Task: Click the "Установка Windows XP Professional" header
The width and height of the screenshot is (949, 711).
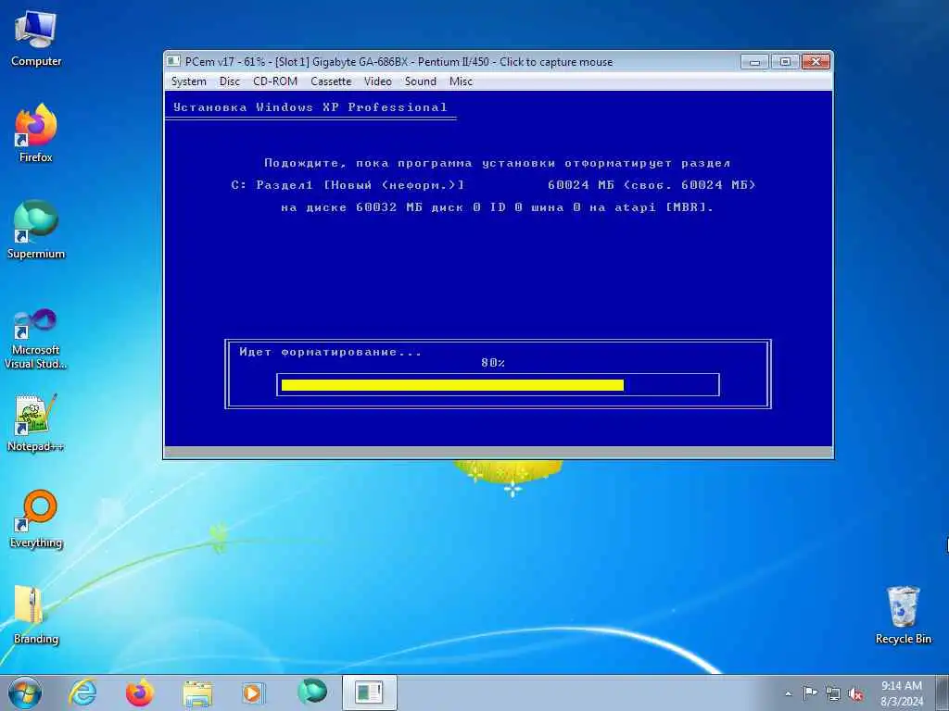Action: (310, 107)
